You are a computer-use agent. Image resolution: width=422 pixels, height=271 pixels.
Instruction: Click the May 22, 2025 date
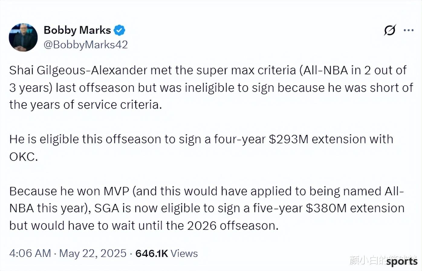(x=93, y=253)
